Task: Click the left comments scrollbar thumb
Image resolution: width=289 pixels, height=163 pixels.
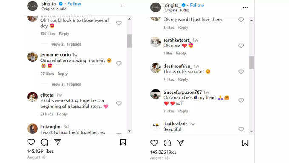Action: tap(129, 41)
